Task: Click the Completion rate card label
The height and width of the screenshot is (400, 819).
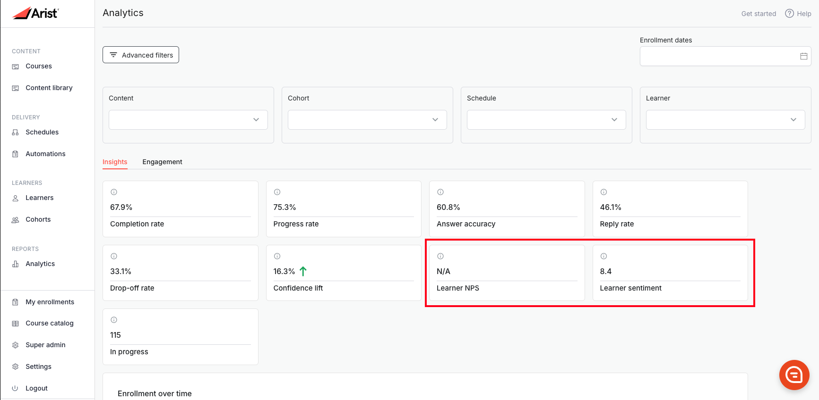Action: [x=137, y=224]
